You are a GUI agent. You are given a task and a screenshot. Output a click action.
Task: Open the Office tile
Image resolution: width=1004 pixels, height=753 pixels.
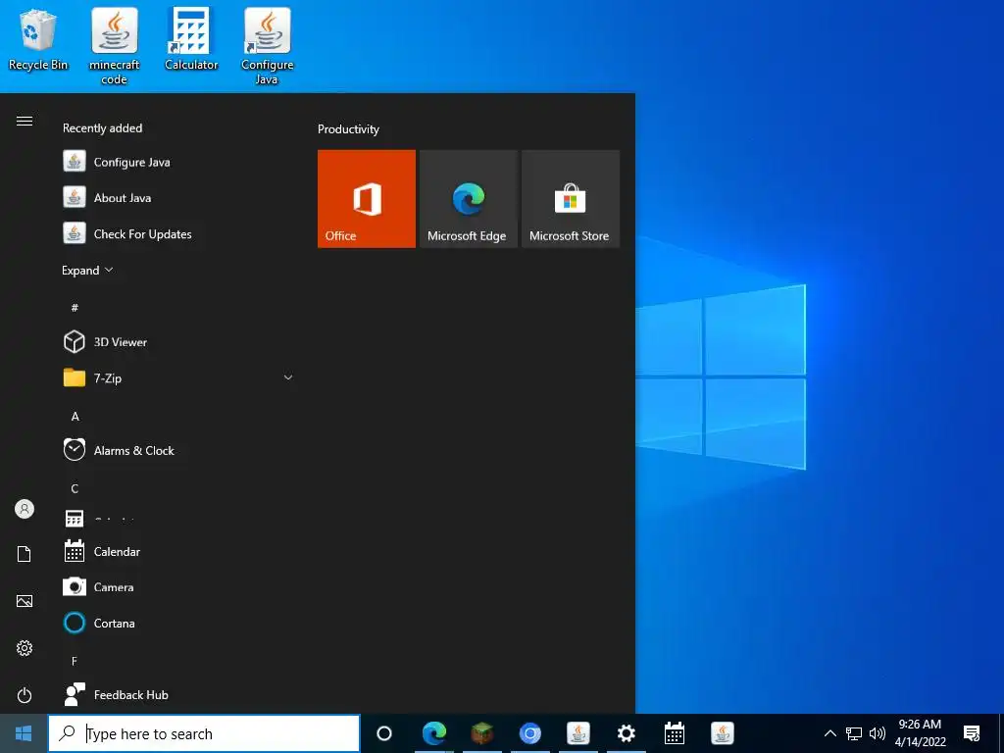[x=367, y=198]
